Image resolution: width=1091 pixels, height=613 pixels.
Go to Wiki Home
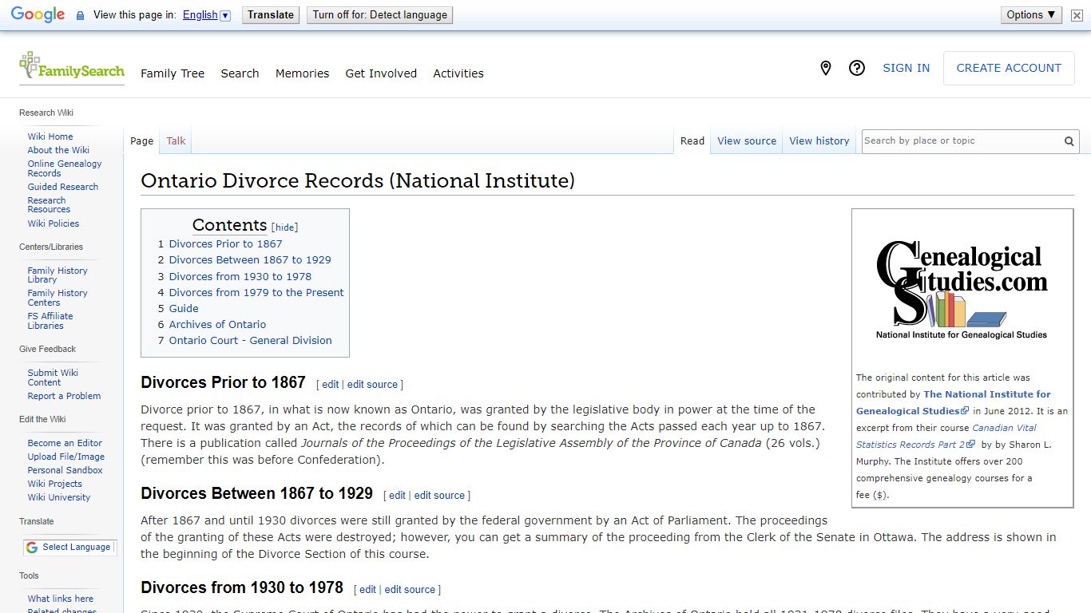tap(50, 136)
